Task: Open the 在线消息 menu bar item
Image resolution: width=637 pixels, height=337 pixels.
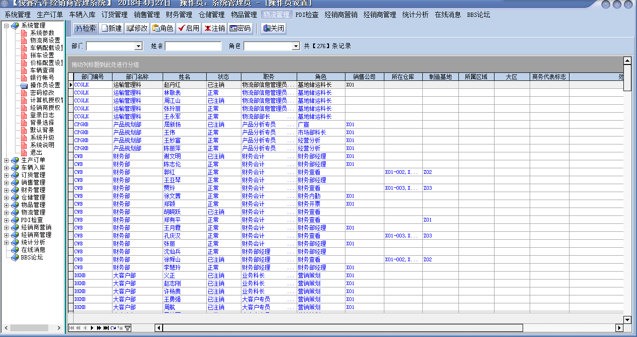Action: coord(448,15)
